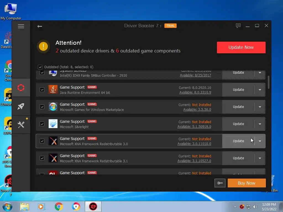Open the Available: 5.1.50918.0 link
The width and height of the screenshot is (283, 212).
click(194, 127)
